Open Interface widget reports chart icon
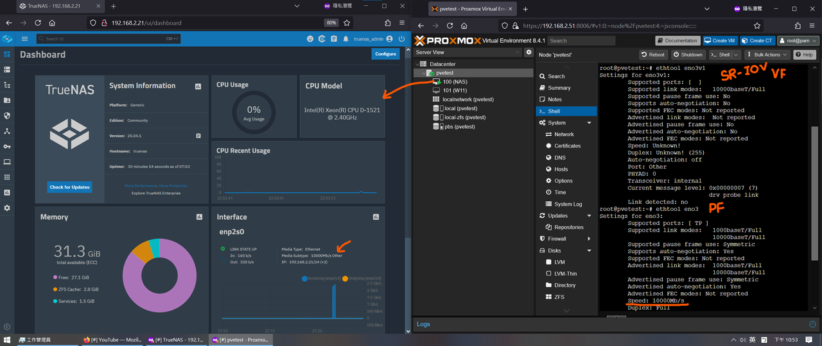Screen dimensions: 822x346 point(376,217)
